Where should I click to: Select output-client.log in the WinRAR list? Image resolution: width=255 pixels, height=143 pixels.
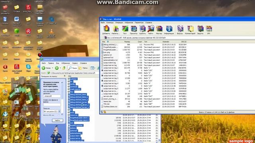pos(110,63)
